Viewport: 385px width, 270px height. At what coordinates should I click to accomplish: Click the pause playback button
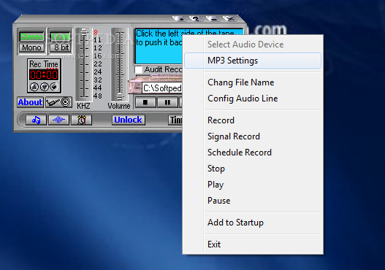(x=167, y=102)
